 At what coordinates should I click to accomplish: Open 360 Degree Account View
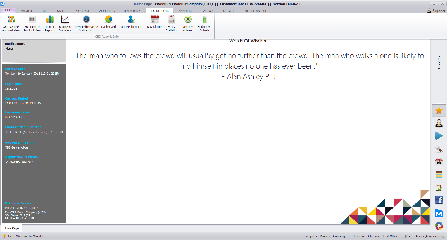11,24
